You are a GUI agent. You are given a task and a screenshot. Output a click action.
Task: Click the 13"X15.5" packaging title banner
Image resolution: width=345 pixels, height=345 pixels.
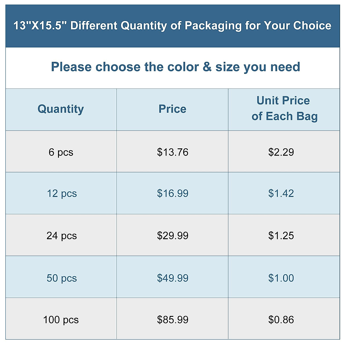pyautogui.click(x=172, y=26)
